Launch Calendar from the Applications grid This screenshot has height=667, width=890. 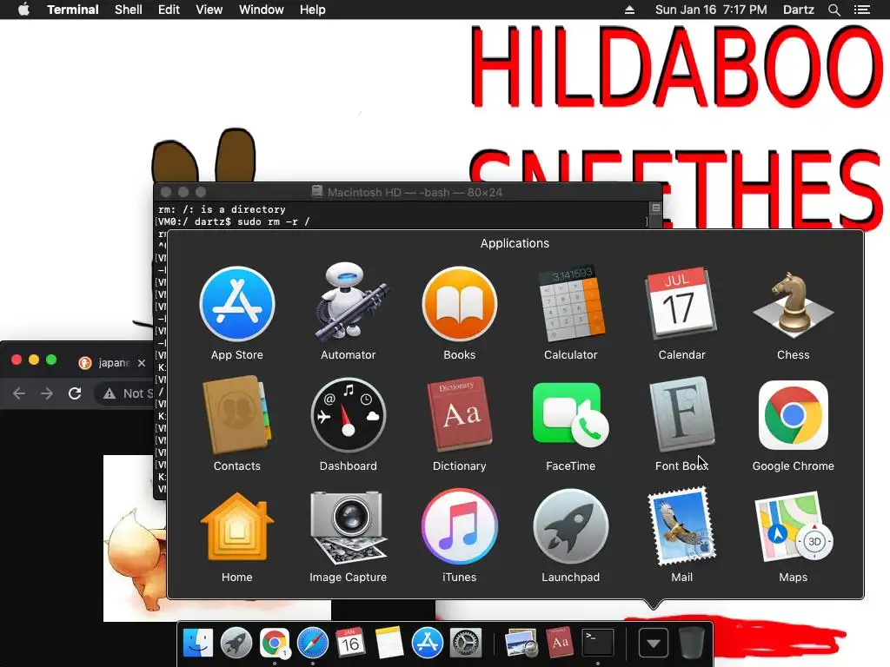(x=681, y=303)
